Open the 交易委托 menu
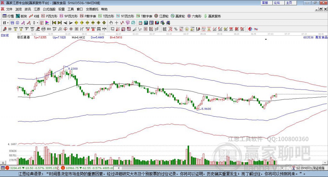This screenshot has width=328, height=177. [x=92, y=9]
